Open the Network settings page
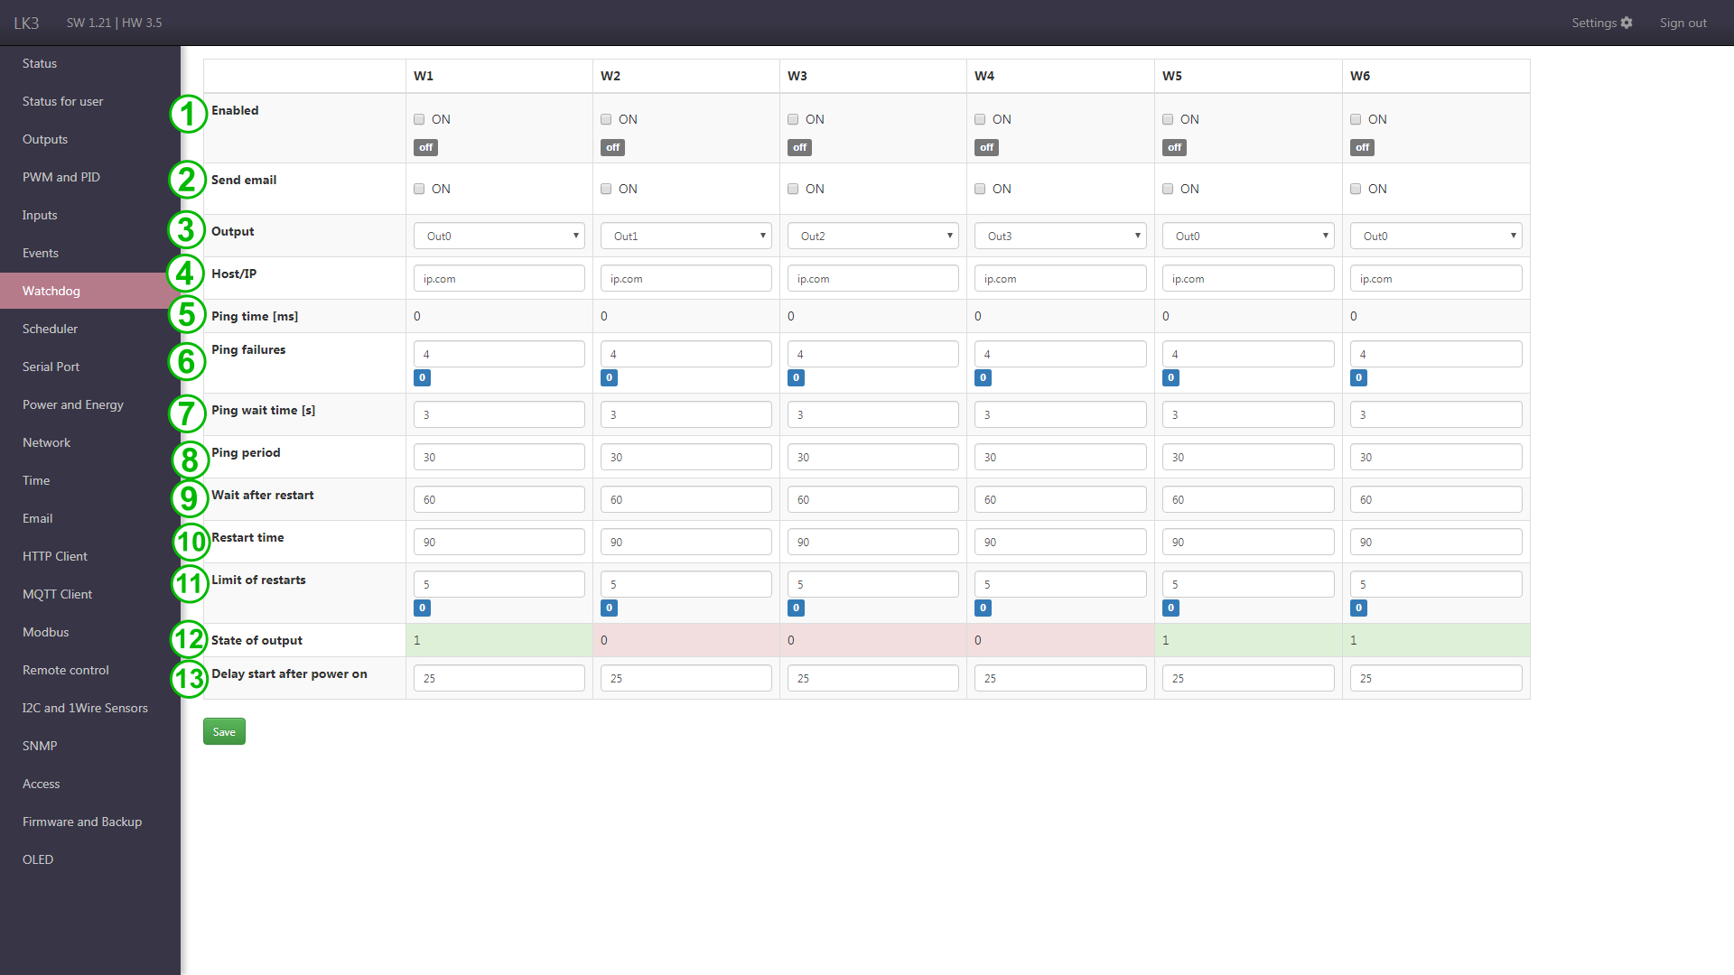Screen dimensions: 1734x975 pos(46,442)
